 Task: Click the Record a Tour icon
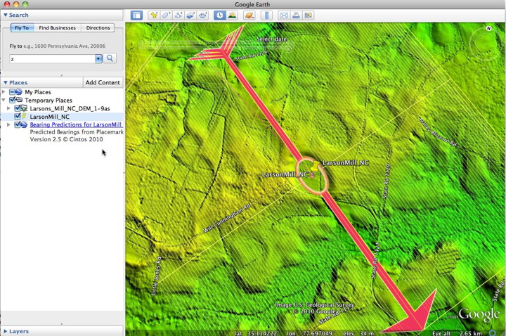click(203, 15)
